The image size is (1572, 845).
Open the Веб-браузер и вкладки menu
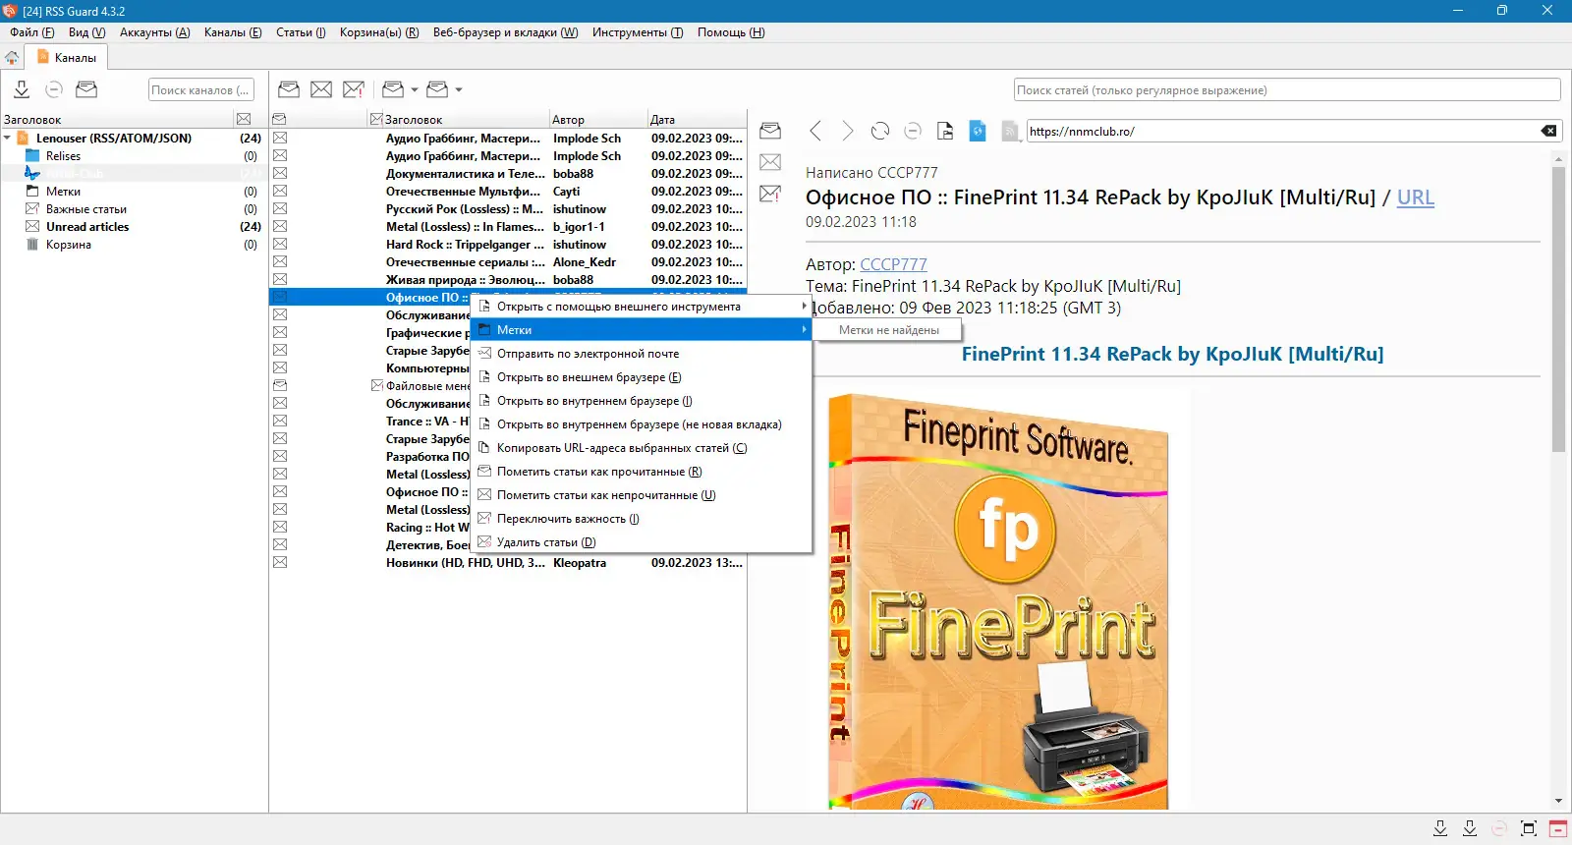pyautogui.click(x=506, y=32)
